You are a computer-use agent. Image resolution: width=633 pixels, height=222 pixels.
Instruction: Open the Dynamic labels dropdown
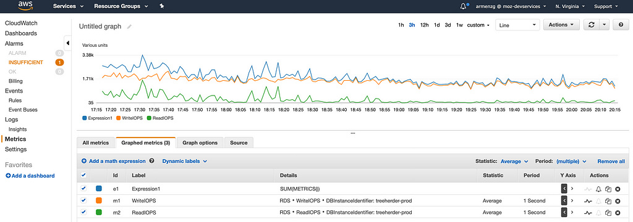[184, 161]
